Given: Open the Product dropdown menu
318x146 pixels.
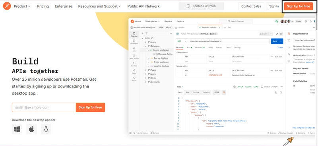Looking at the screenshot, I should pyautogui.click(x=22, y=6).
